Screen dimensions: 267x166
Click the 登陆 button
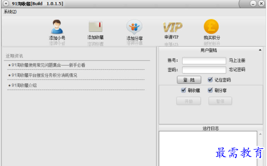[x=189, y=80]
